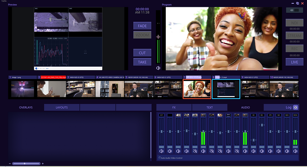Select input 4 4K UHD PTZ camera thumbnail
This screenshot has height=167, width=307.
coord(110,89)
